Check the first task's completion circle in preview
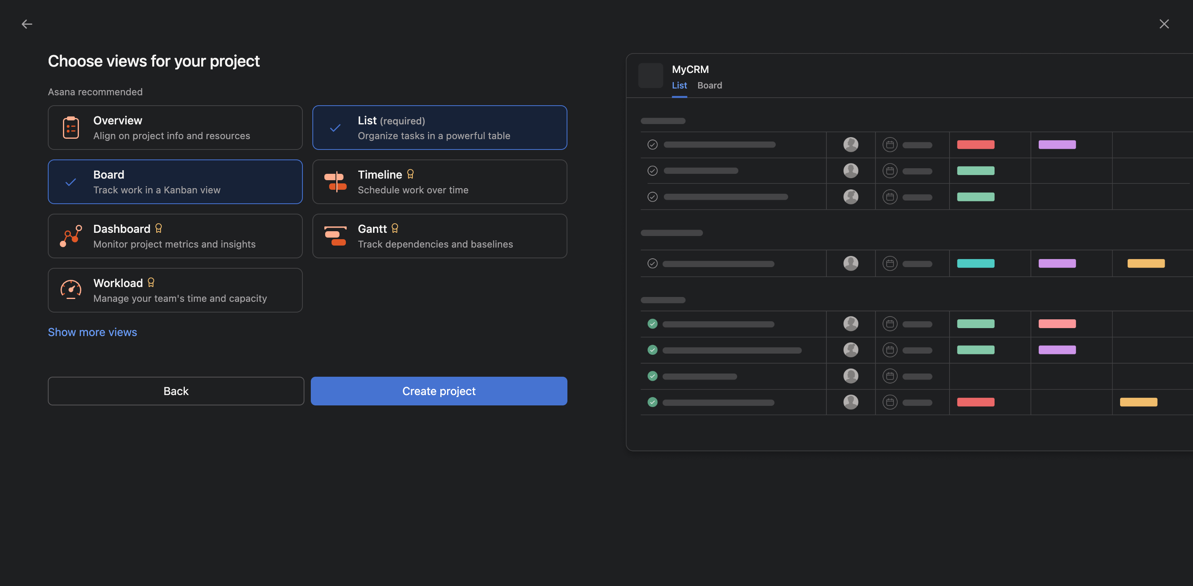 click(x=652, y=145)
